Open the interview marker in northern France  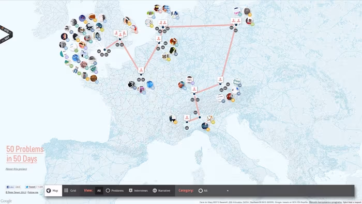141,70
